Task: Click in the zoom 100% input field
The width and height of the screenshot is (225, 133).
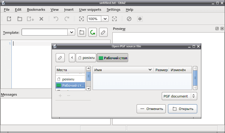Action: (94, 19)
